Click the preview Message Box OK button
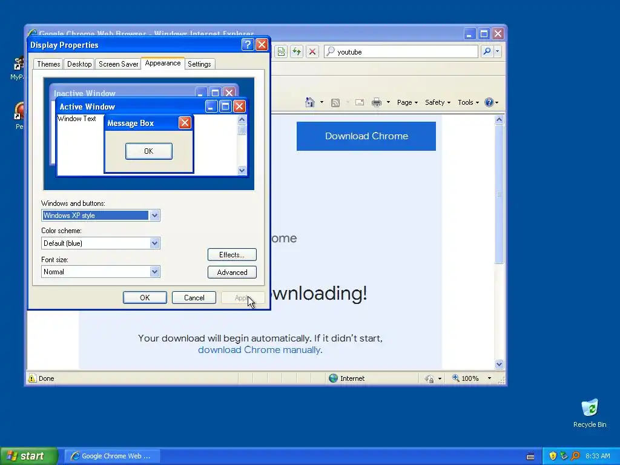This screenshot has height=465, width=620. click(x=149, y=151)
